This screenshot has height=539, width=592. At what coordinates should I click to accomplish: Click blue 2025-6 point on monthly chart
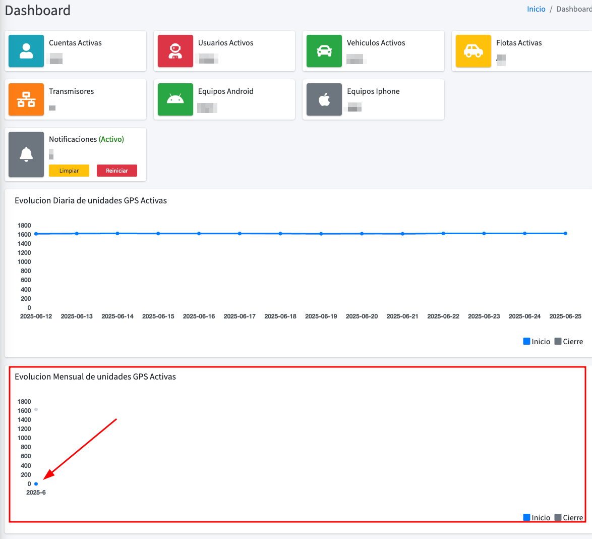[x=36, y=484]
